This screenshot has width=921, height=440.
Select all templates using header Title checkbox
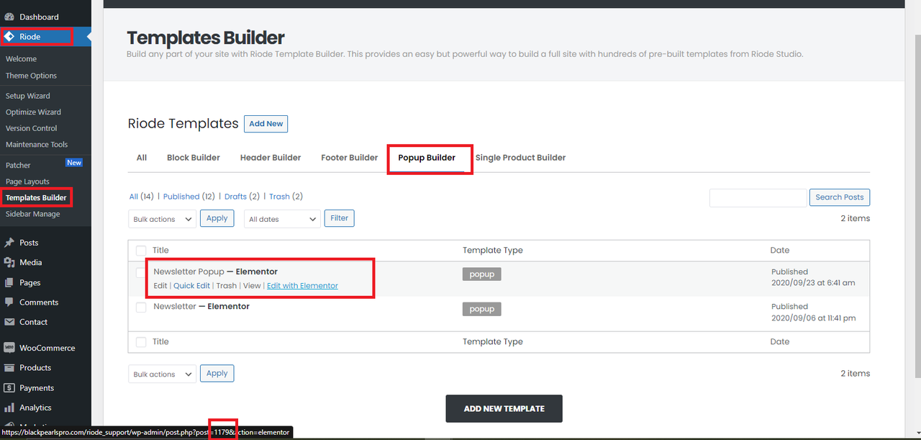point(141,251)
